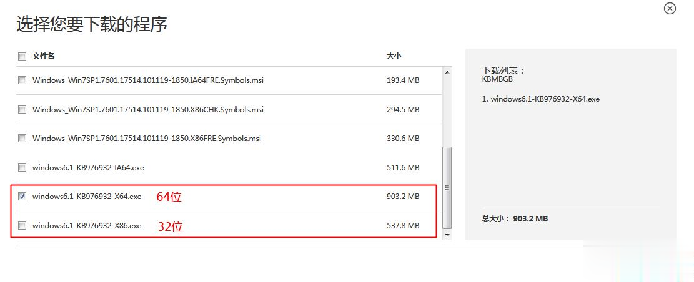694x282 pixels.
Task: Click the KBMBGB text in the download list
Action: [497, 79]
